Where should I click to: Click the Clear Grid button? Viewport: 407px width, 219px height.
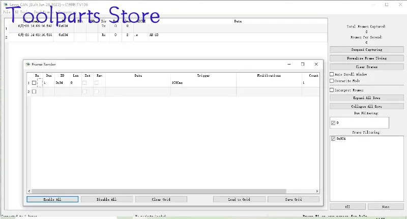[x=161, y=199]
